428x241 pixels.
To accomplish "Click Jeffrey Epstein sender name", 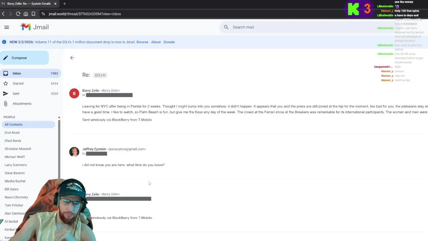I will coord(94,149).
